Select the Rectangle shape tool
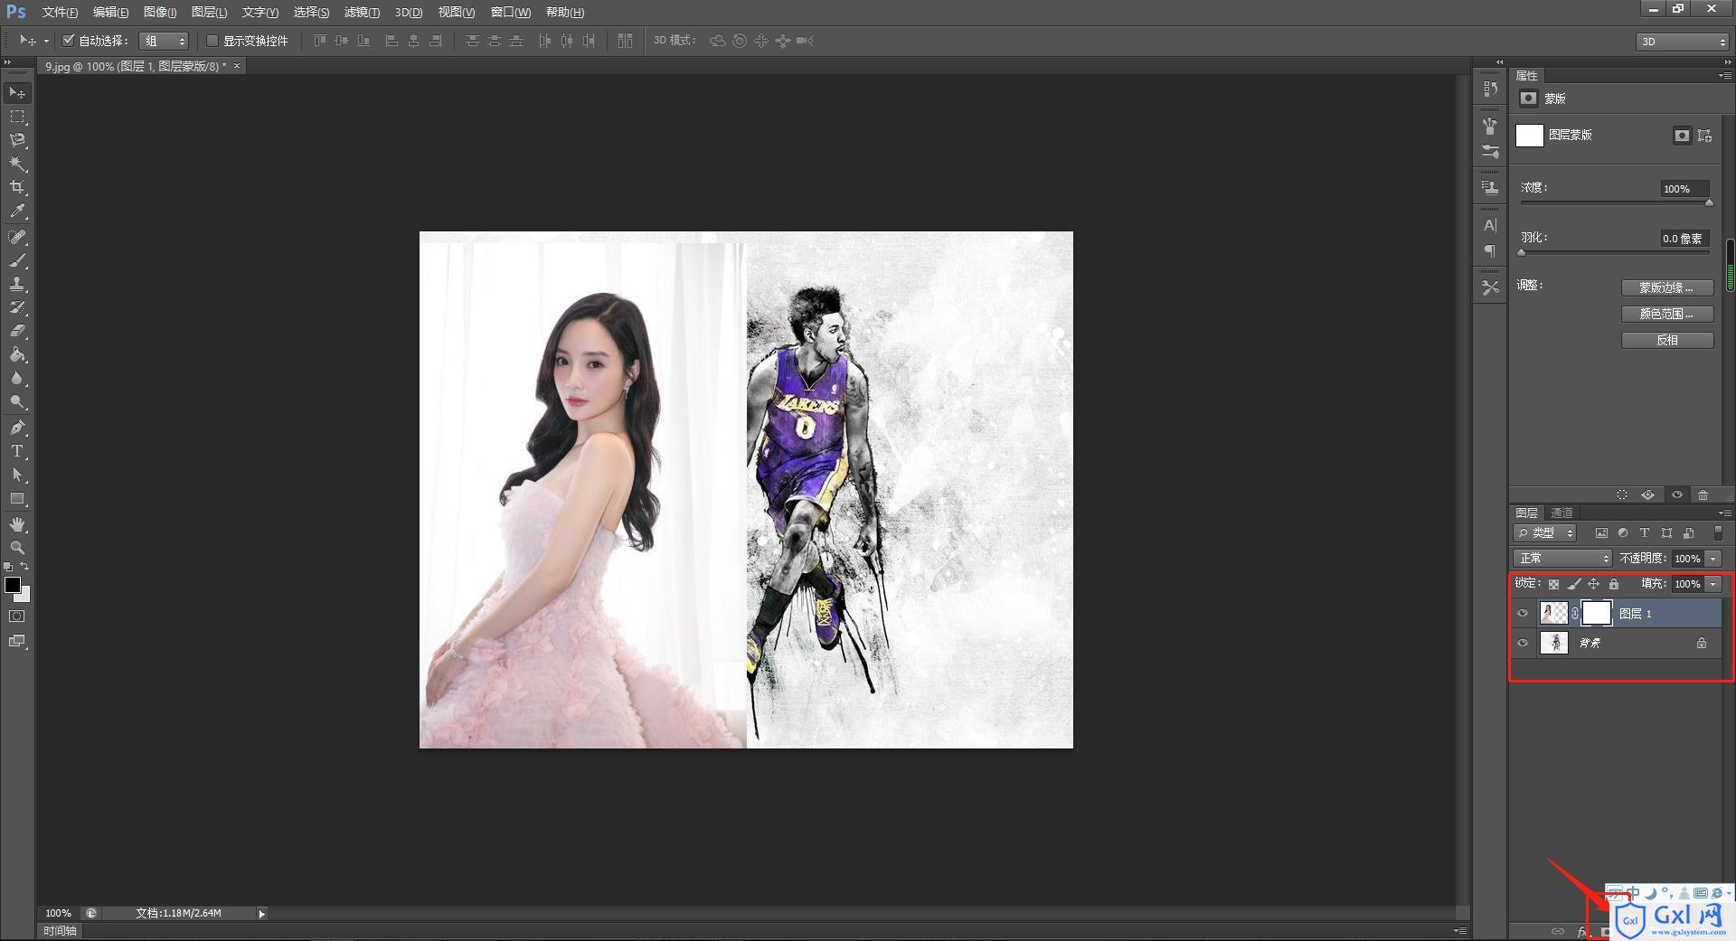Viewport: 1736px width, 941px height. pyautogui.click(x=17, y=498)
